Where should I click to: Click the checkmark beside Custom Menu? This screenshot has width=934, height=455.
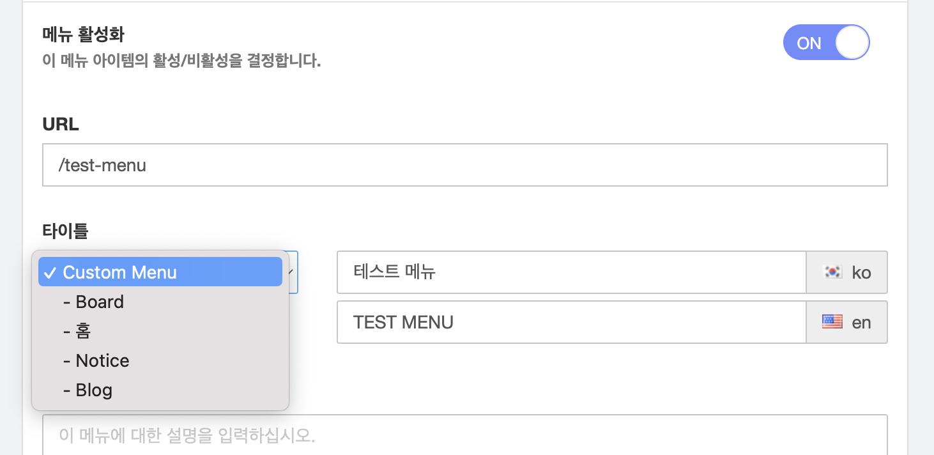(x=50, y=272)
